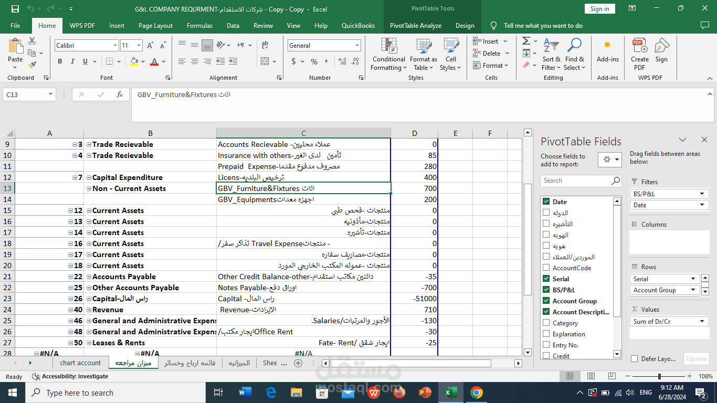Image resolution: width=717 pixels, height=403 pixels.
Task: Open Microsoft Word from the taskbar
Action: click(245, 393)
